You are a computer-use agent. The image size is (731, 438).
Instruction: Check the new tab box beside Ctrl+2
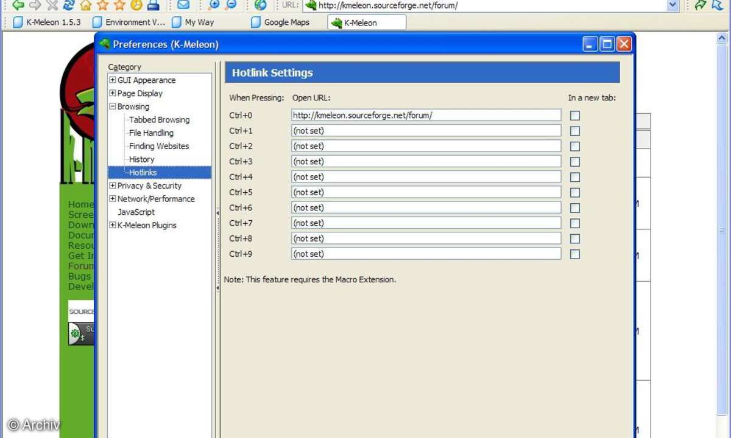point(574,146)
